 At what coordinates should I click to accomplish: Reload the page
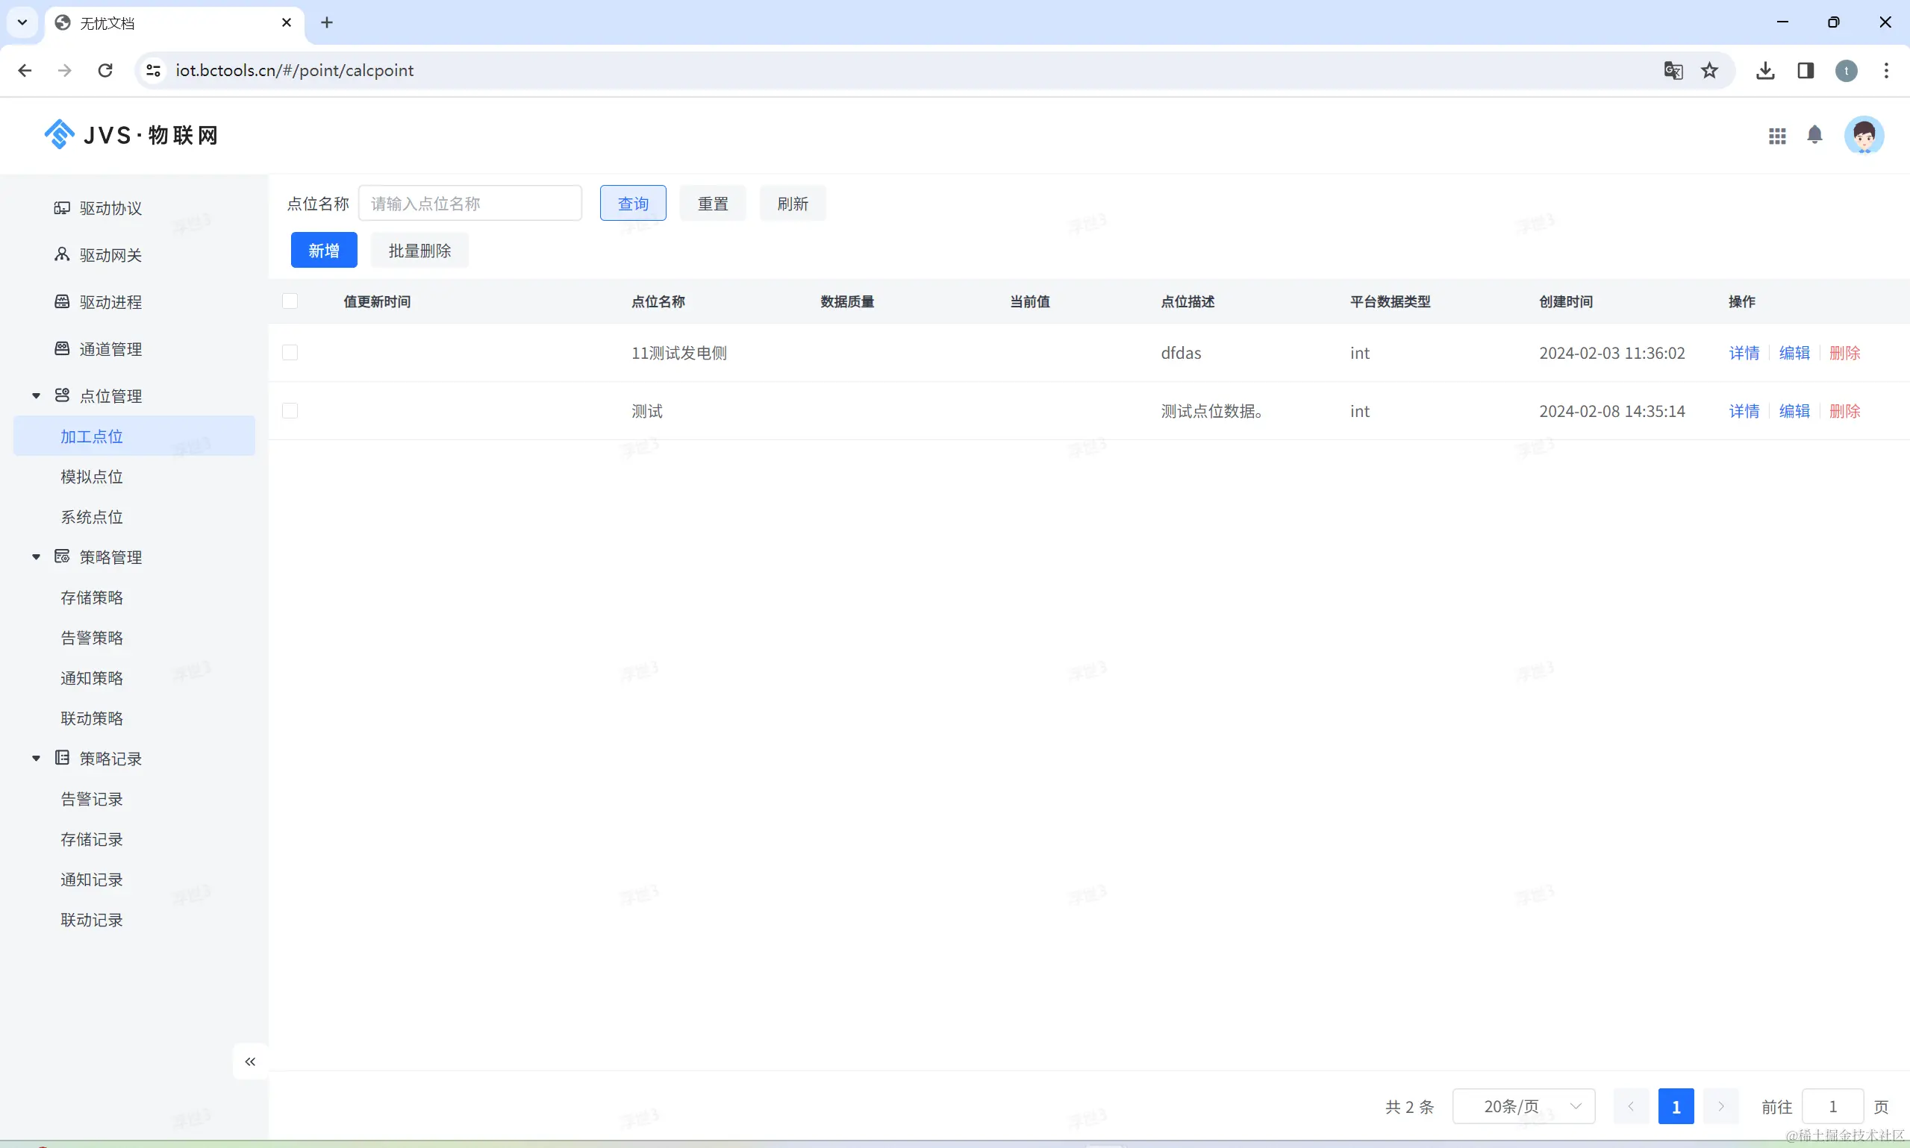[105, 70]
